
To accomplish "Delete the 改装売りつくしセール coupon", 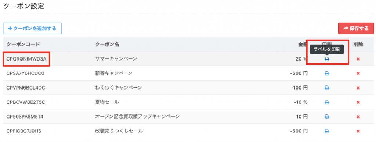I will (358, 131).
